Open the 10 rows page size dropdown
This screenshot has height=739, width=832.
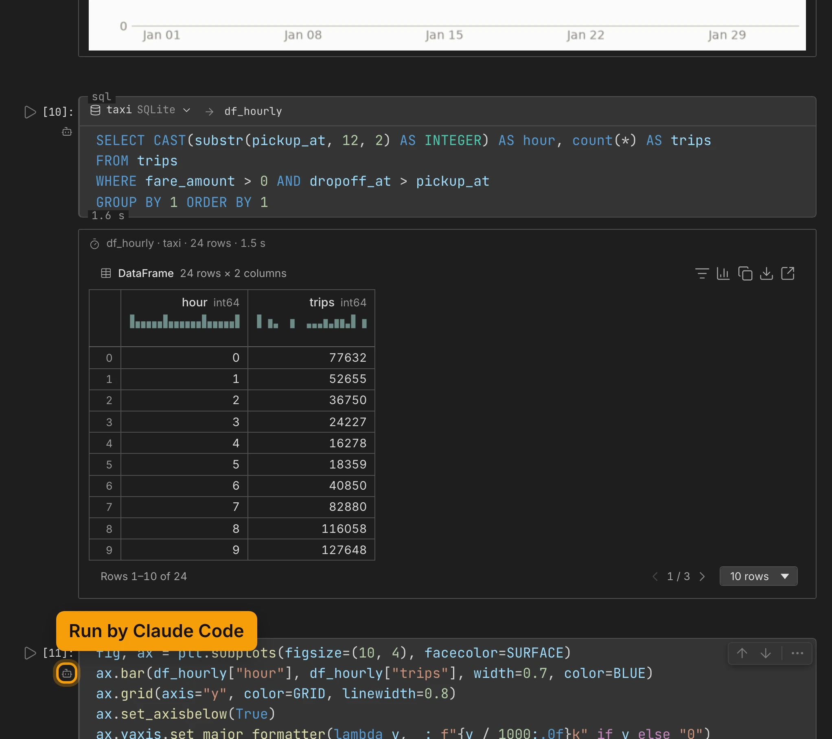pyautogui.click(x=758, y=576)
